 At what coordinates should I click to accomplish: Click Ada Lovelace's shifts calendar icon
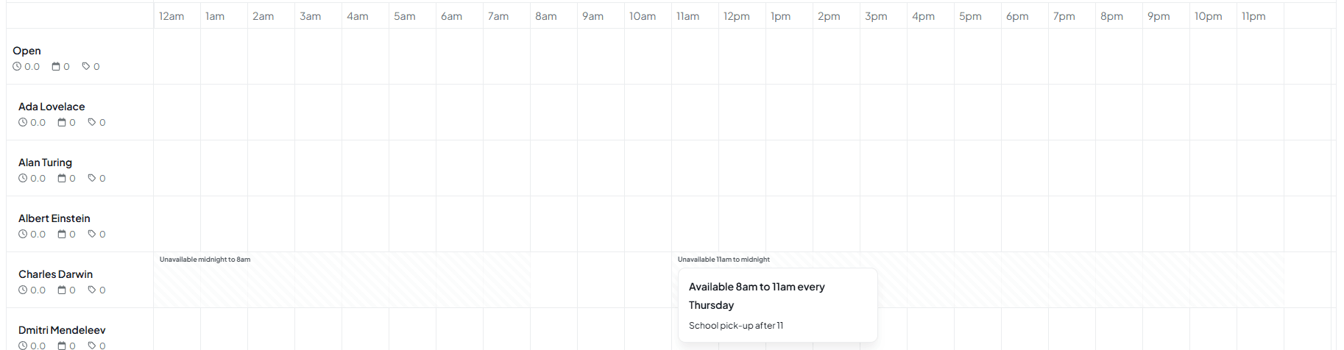pyautogui.click(x=62, y=122)
